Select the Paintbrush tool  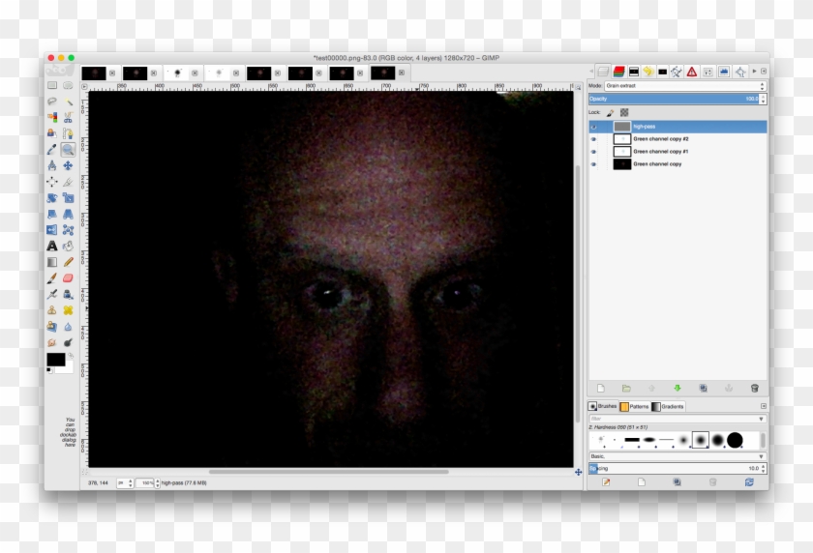[x=52, y=278]
